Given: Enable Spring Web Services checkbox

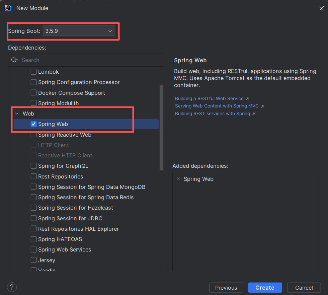Looking at the screenshot, I should [33, 249].
